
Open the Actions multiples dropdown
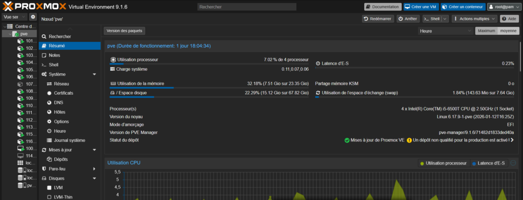click(x=474, y=19)
